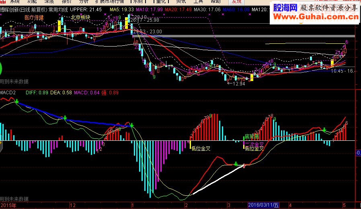
Task: Click the first green arrow at the blue trendline start
Action: [16, 101]
